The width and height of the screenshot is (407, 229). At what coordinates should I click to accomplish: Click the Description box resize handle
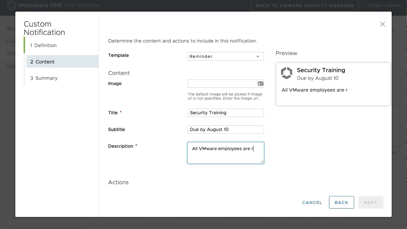click(262, 162)
